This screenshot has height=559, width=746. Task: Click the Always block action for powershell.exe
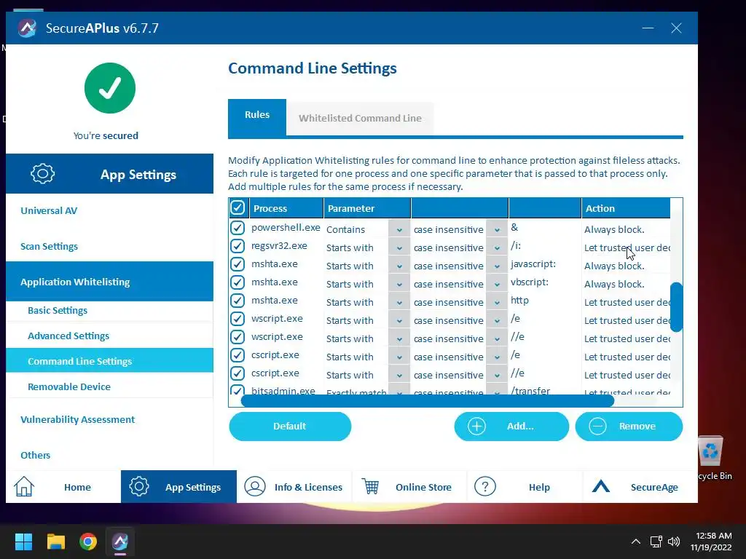click(x=614, y=229)
